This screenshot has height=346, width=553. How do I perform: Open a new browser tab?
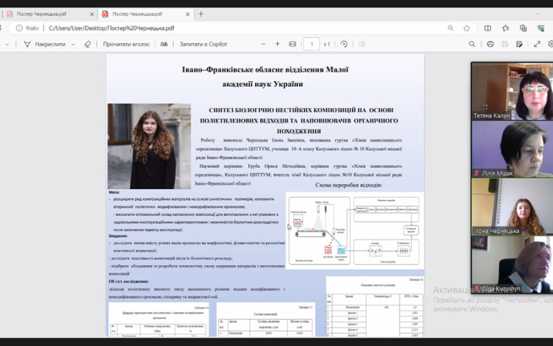(x=201, y=14)
